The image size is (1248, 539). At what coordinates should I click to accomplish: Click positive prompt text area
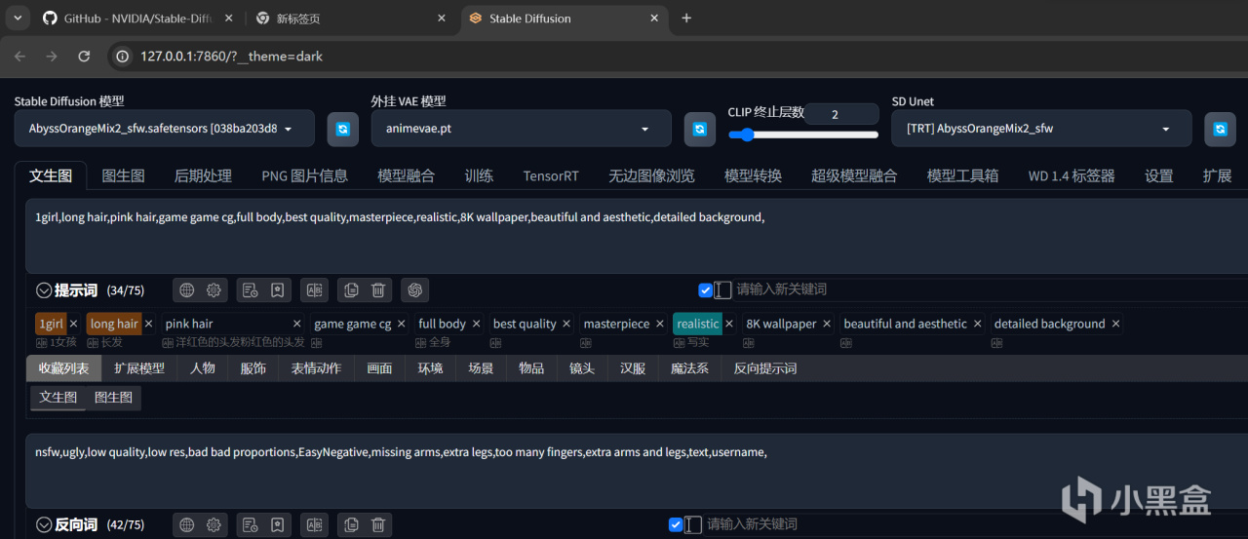(636, 237)
